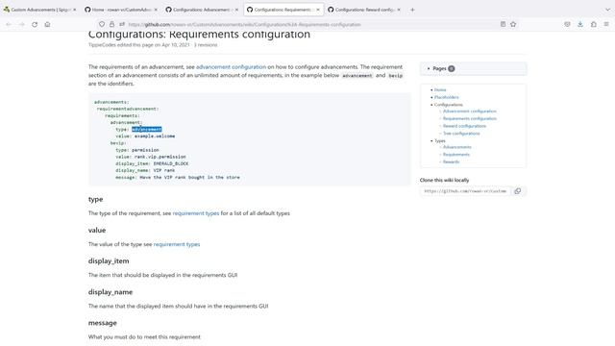Open the downloads panel

[x=580, y=24]
